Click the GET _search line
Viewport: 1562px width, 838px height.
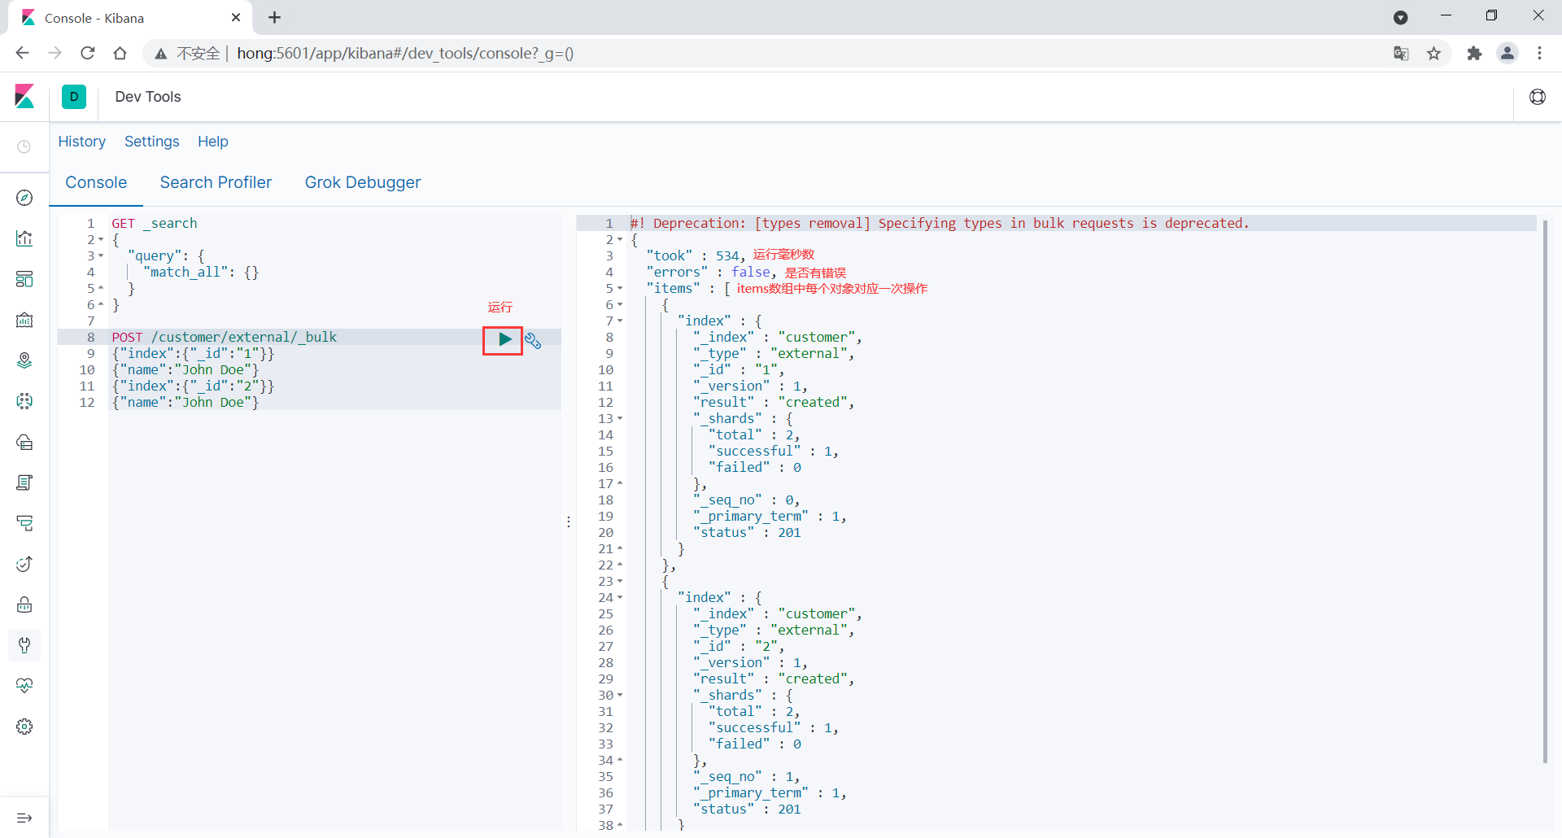tap(155, 223)
